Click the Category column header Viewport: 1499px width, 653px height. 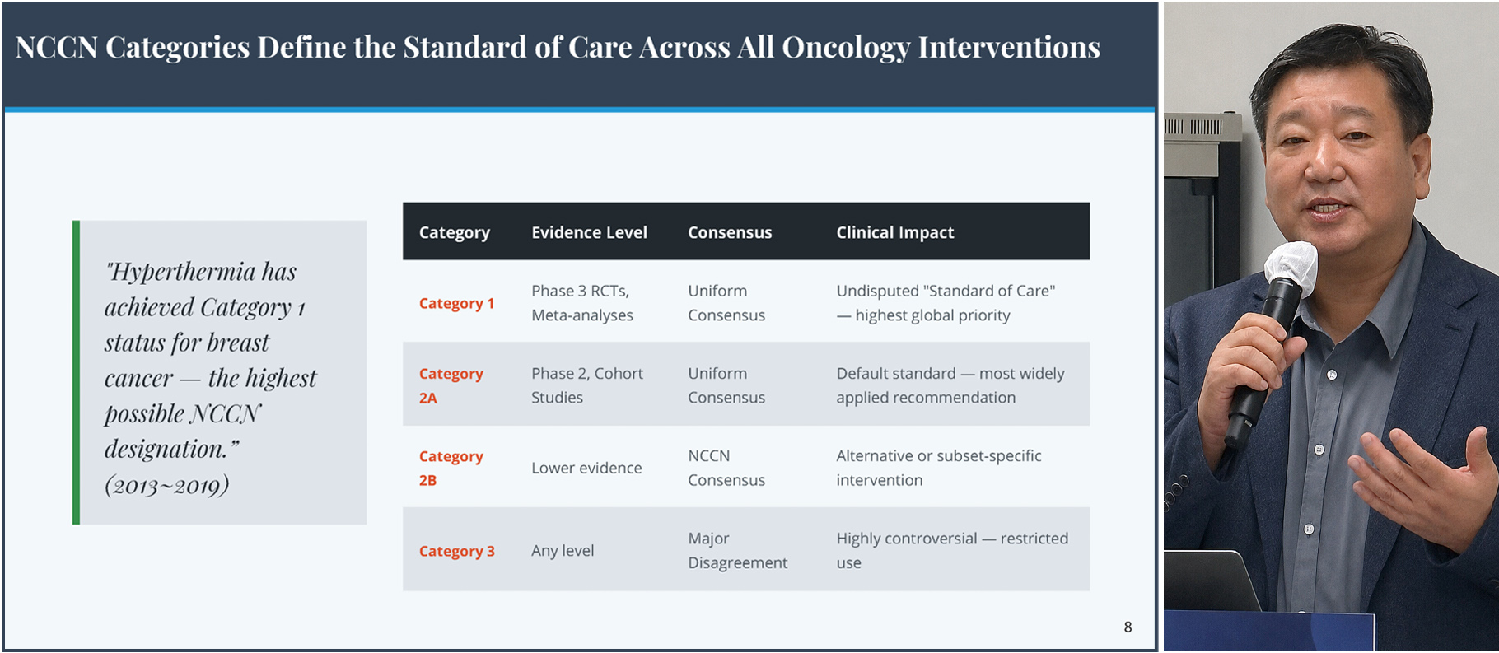(x=454, y=233)
